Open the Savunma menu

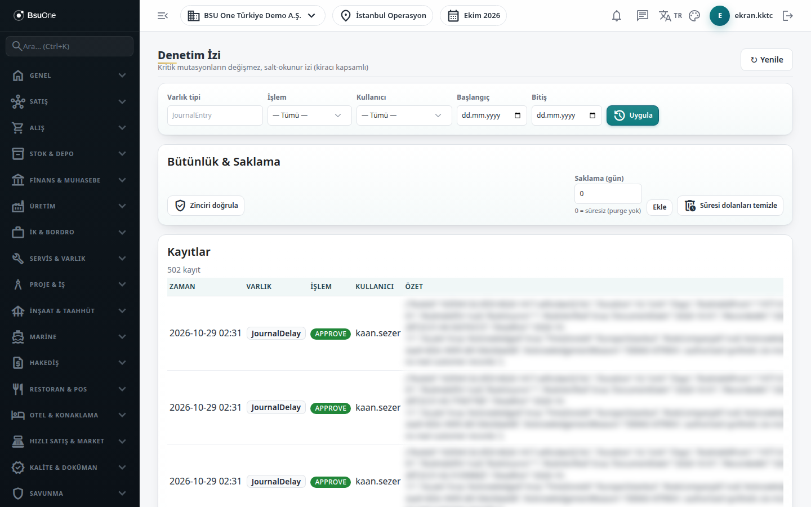(70, 493)
